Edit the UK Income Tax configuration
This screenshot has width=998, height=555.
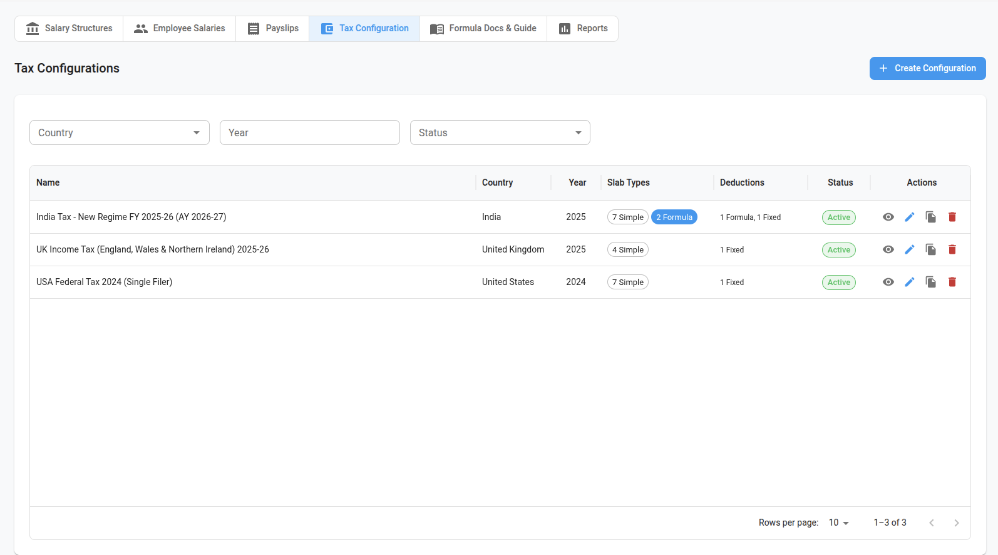tap(910, 249)
